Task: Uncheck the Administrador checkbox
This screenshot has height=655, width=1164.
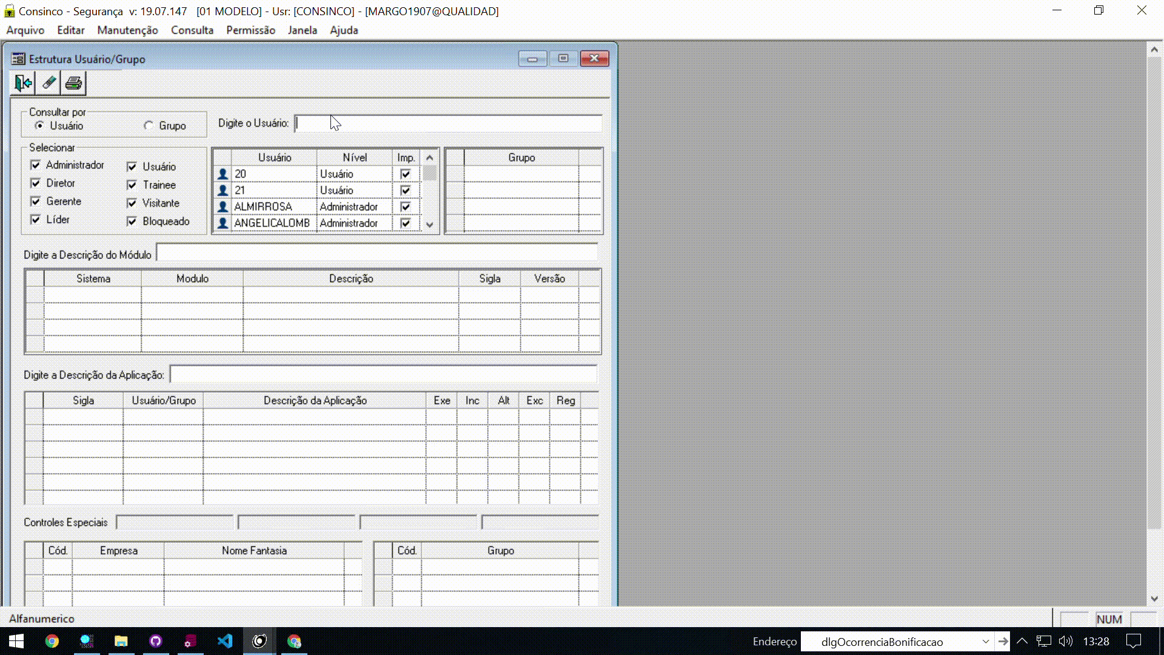Action: [36, 165]
